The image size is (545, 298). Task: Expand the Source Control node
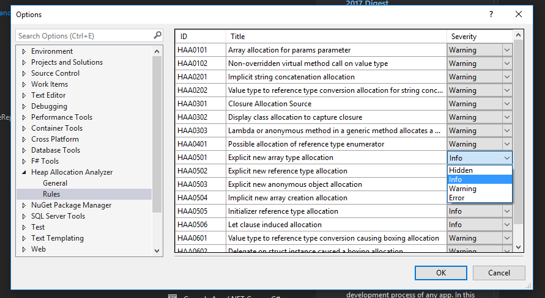(24, 73)
